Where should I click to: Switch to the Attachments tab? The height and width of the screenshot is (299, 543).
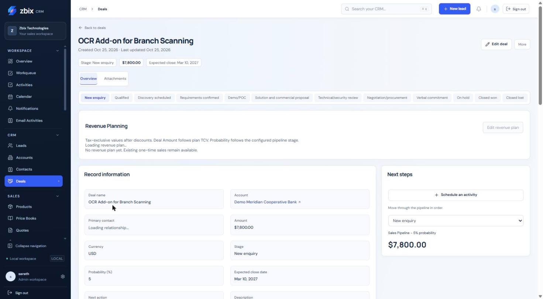tap(115, 78)
